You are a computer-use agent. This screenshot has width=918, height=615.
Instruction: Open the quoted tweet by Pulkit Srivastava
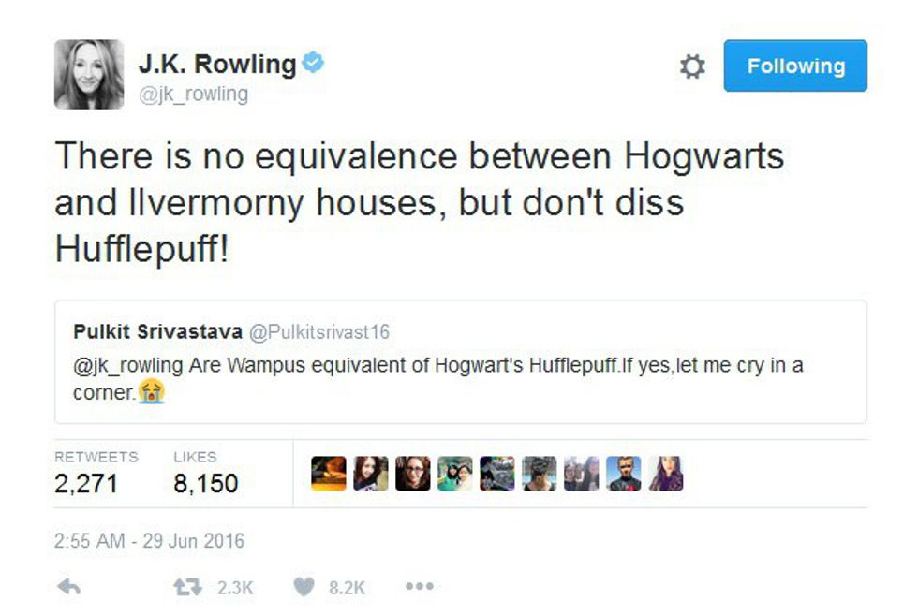(461, 361)
